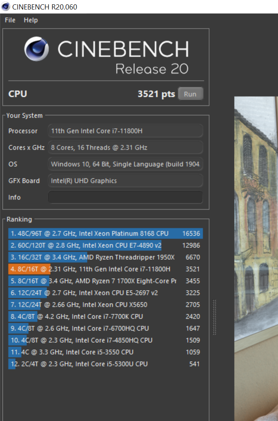Select ranking row Intel Core i7-4850HQ

(106, 340)
